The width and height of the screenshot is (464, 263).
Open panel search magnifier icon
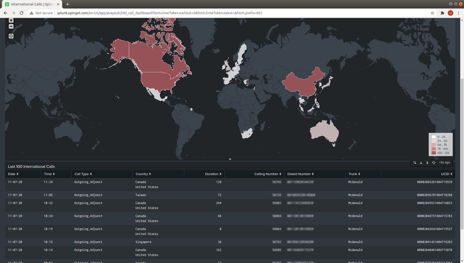415,163
